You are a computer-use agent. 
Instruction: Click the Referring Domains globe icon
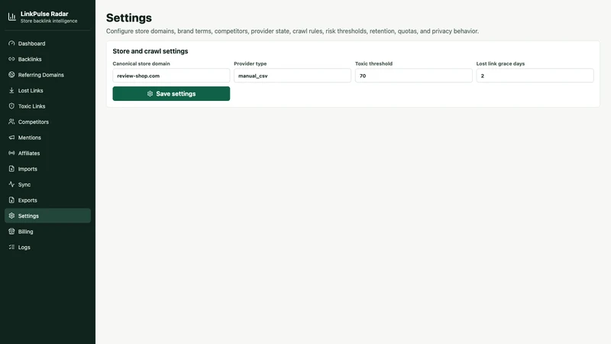(11, 74)
